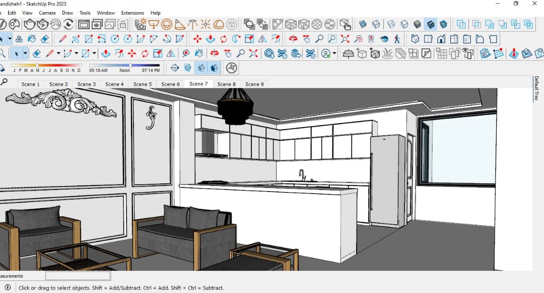Select the Paint Bucket tool
Viewport: 544px width, 293px height.
(32, 39)
